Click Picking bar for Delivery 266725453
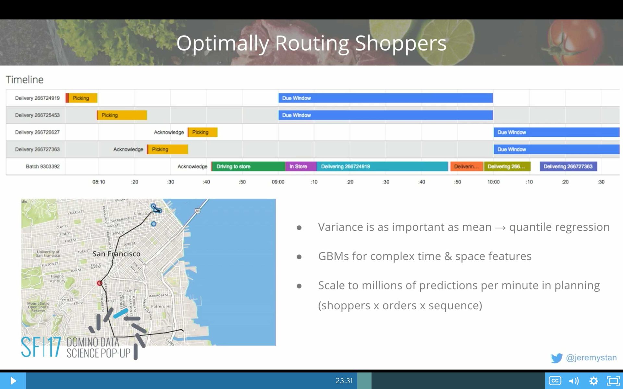The height and width of the screenshot is (389, 623). [122, 115]
